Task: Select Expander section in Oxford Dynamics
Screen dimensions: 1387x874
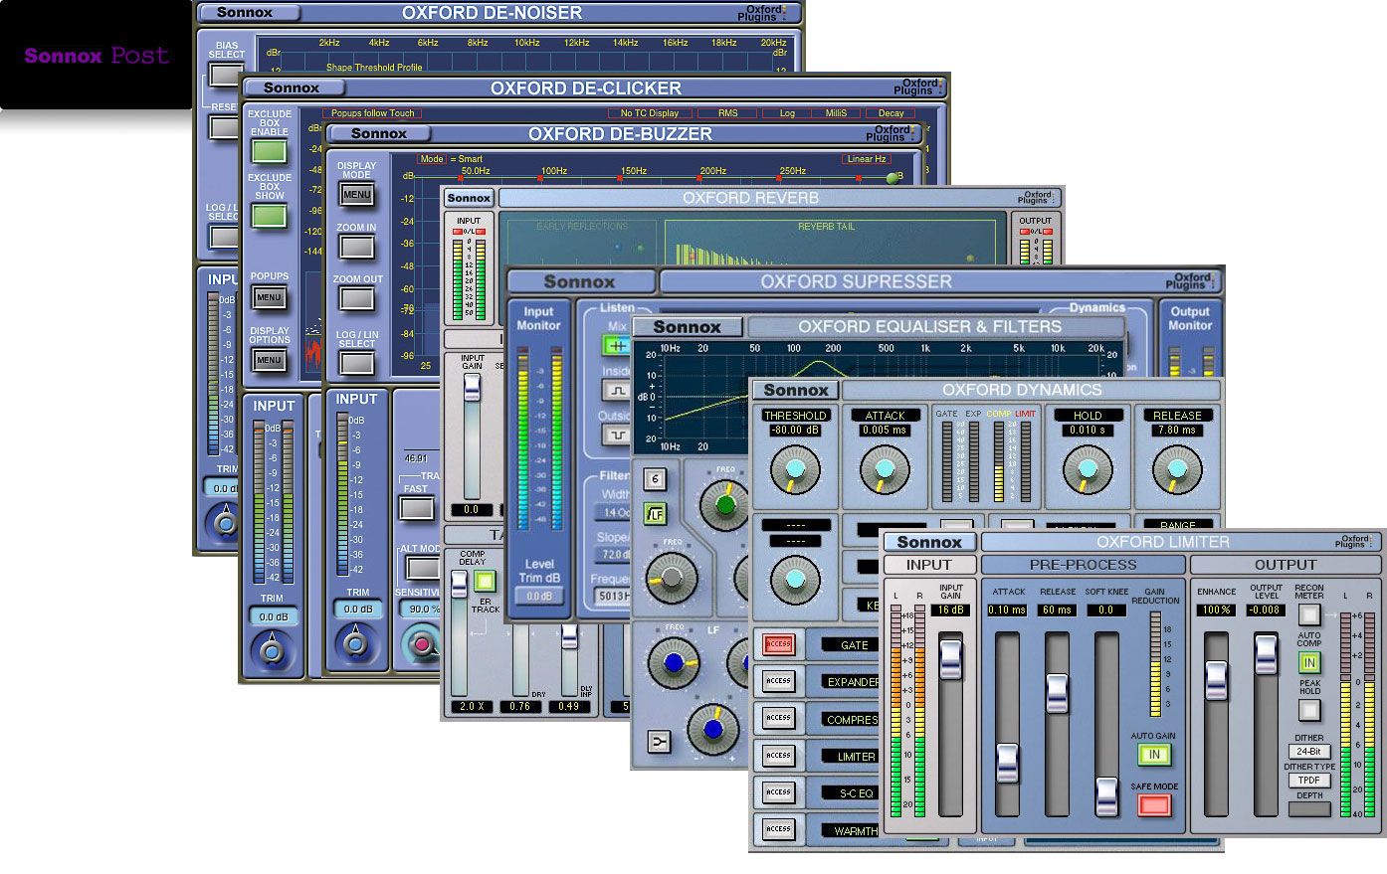Action: pyautogui.click(x=852, y=682)
